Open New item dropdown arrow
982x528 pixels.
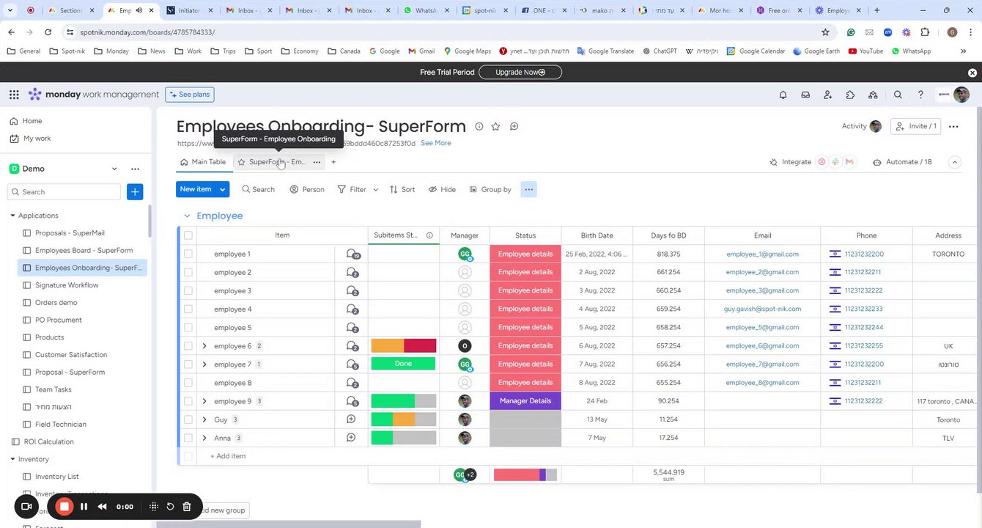coord(222,189)
